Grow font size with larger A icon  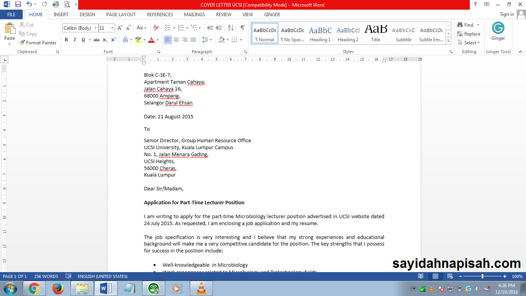click(x=120, y=28)
